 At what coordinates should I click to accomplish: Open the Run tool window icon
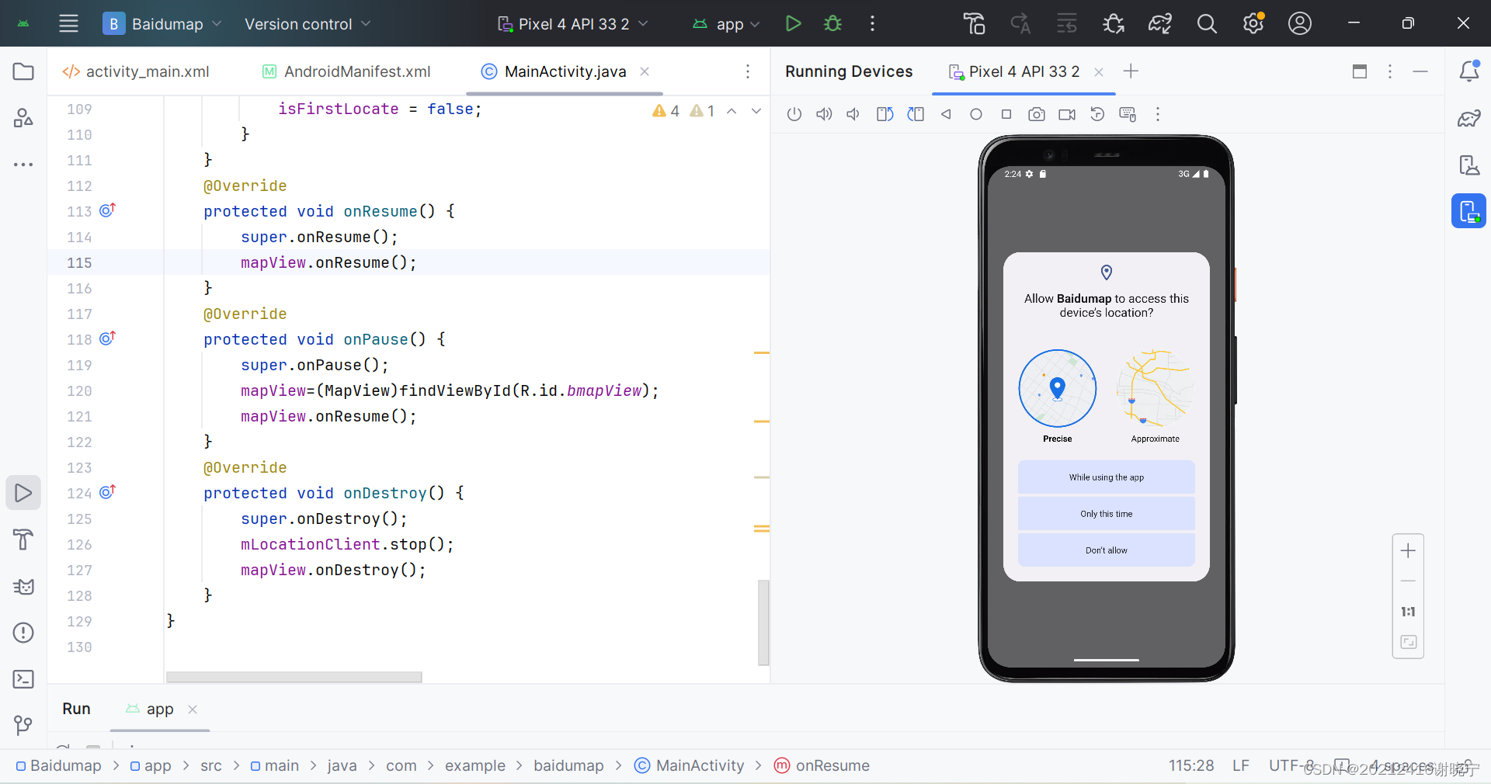coord(23,493)
